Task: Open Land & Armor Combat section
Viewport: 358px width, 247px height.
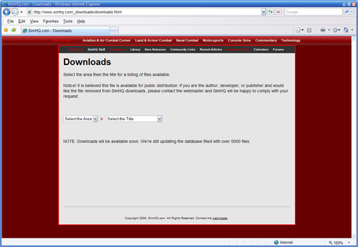Action: (x=154, y=40)
